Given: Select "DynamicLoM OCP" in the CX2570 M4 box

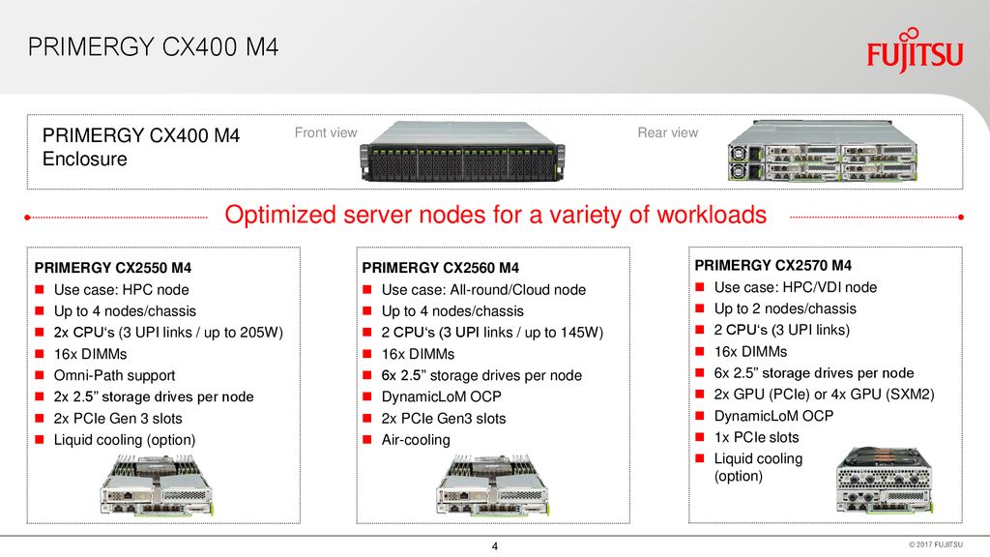Looking at the screenshot, I should [x=774, y=416].
